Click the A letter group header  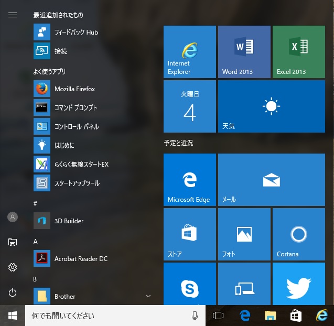point(35,242)
